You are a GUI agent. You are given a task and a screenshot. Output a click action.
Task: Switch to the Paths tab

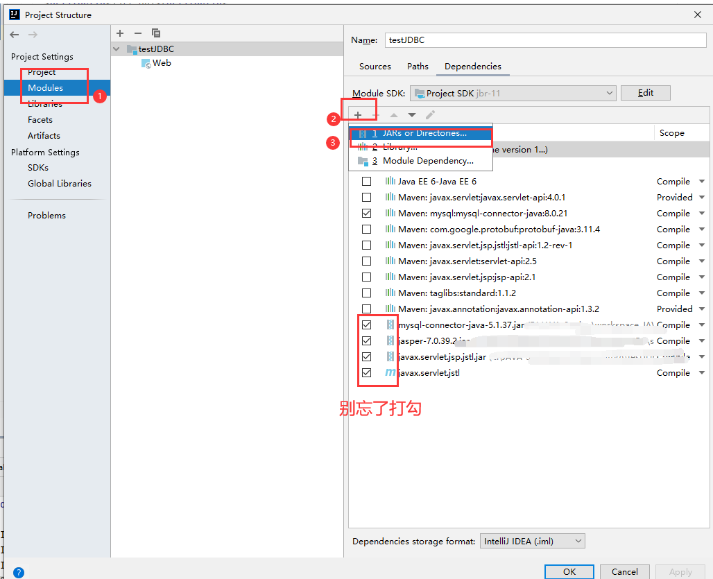(418, 67)
